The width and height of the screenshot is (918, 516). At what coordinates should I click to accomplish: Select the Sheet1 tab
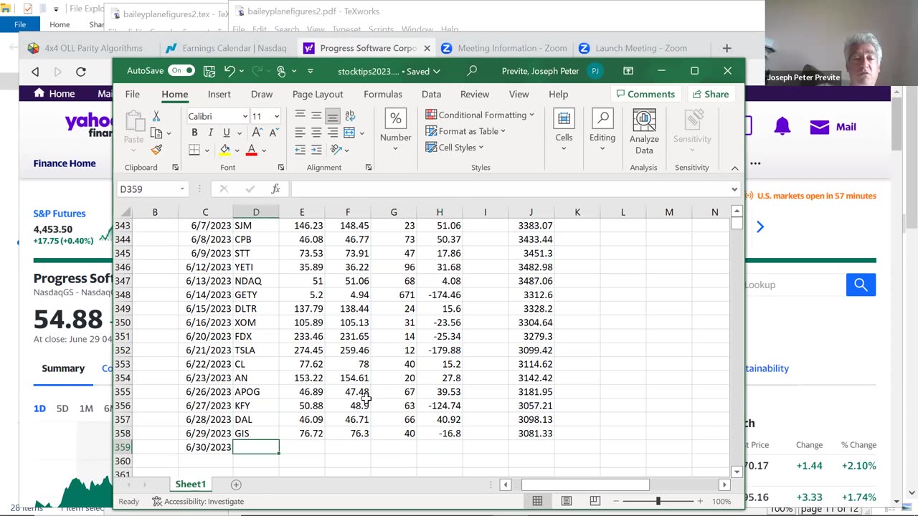[x=191, y=484]
